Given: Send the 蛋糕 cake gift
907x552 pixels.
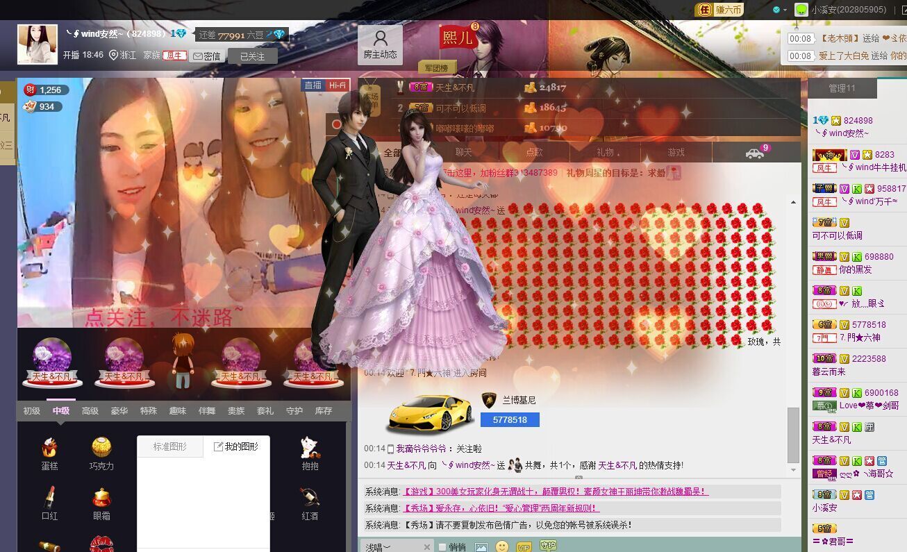Looking at the screenshot, I should 49,453.
